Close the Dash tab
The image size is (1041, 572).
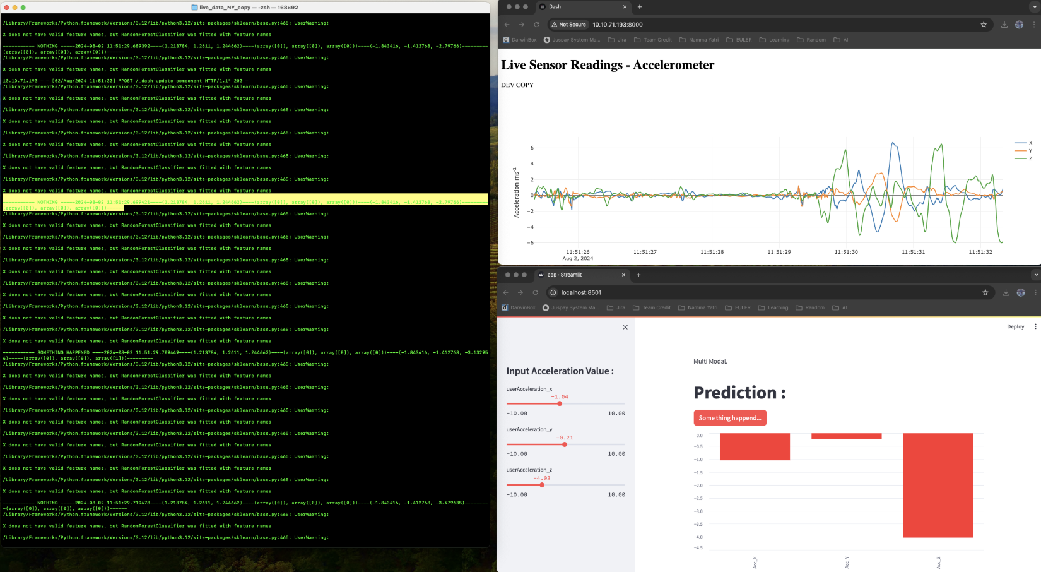tap(625, 7)
